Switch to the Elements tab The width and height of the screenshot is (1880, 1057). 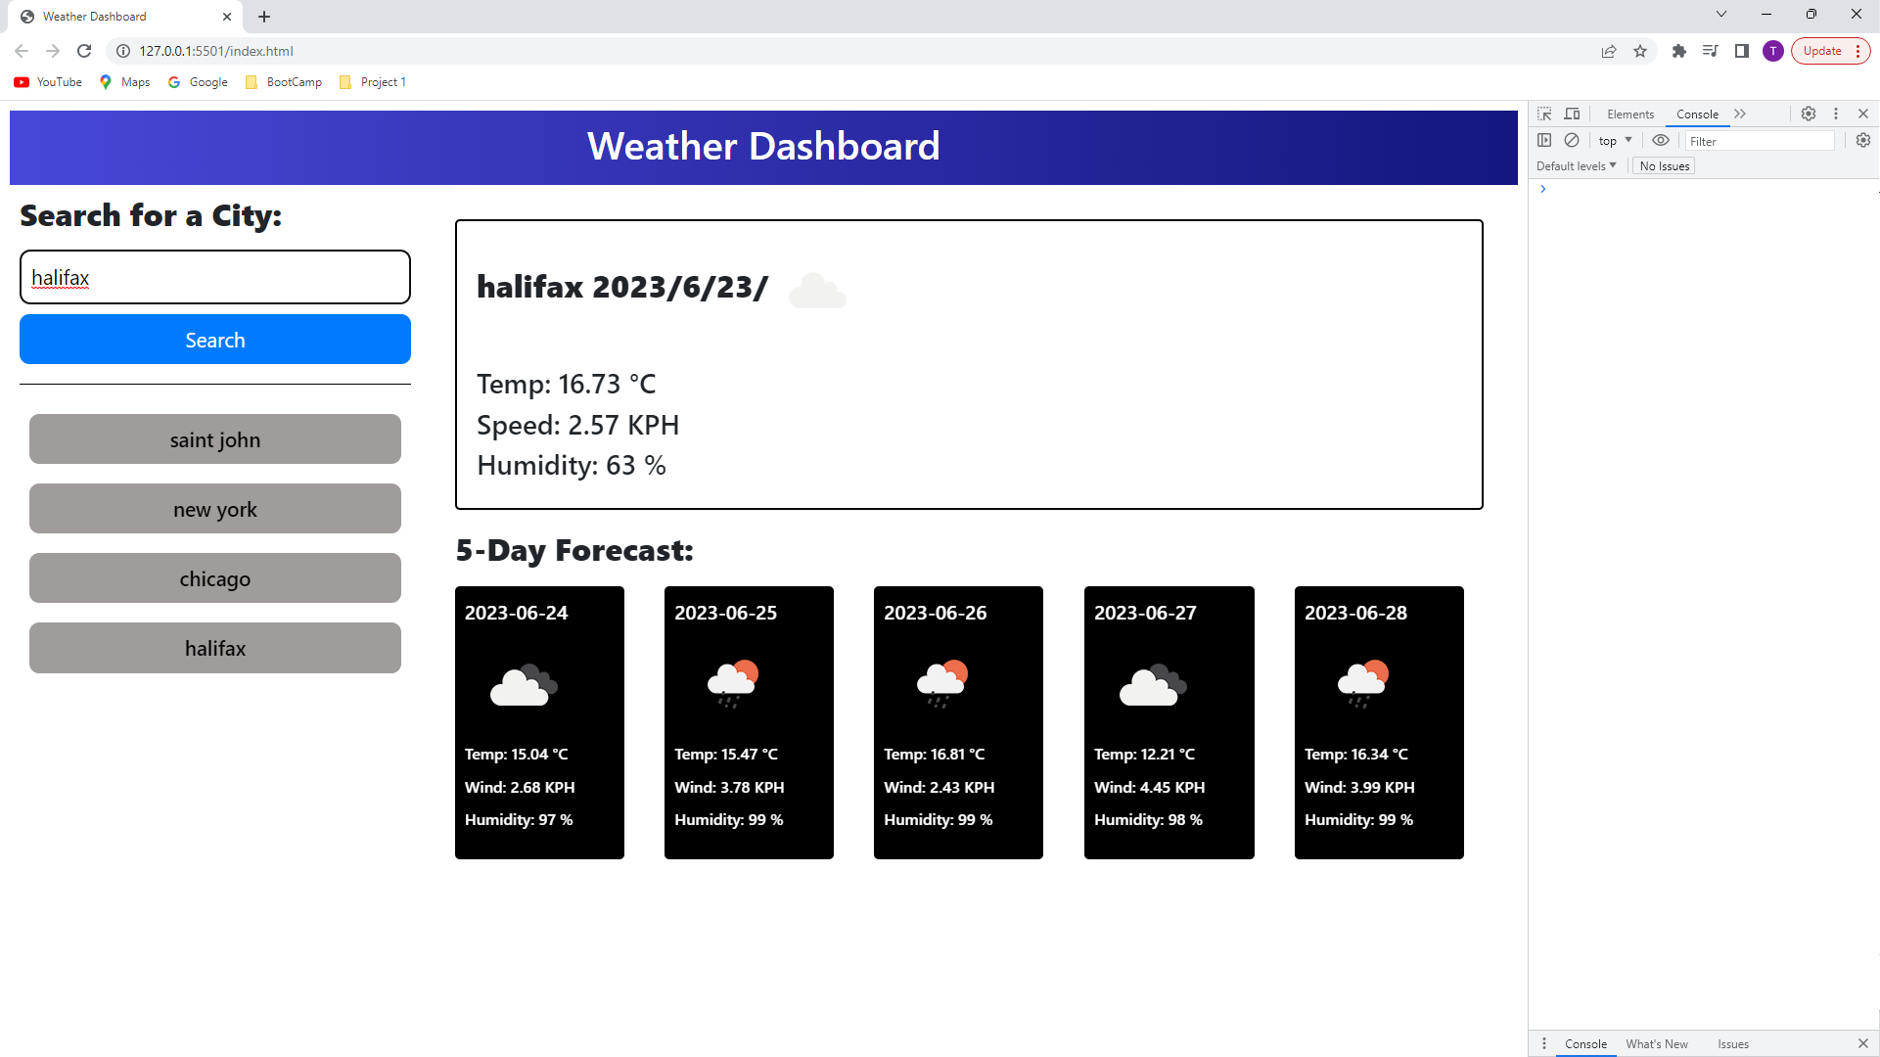pyautogui.click(x=1629, y=114)
